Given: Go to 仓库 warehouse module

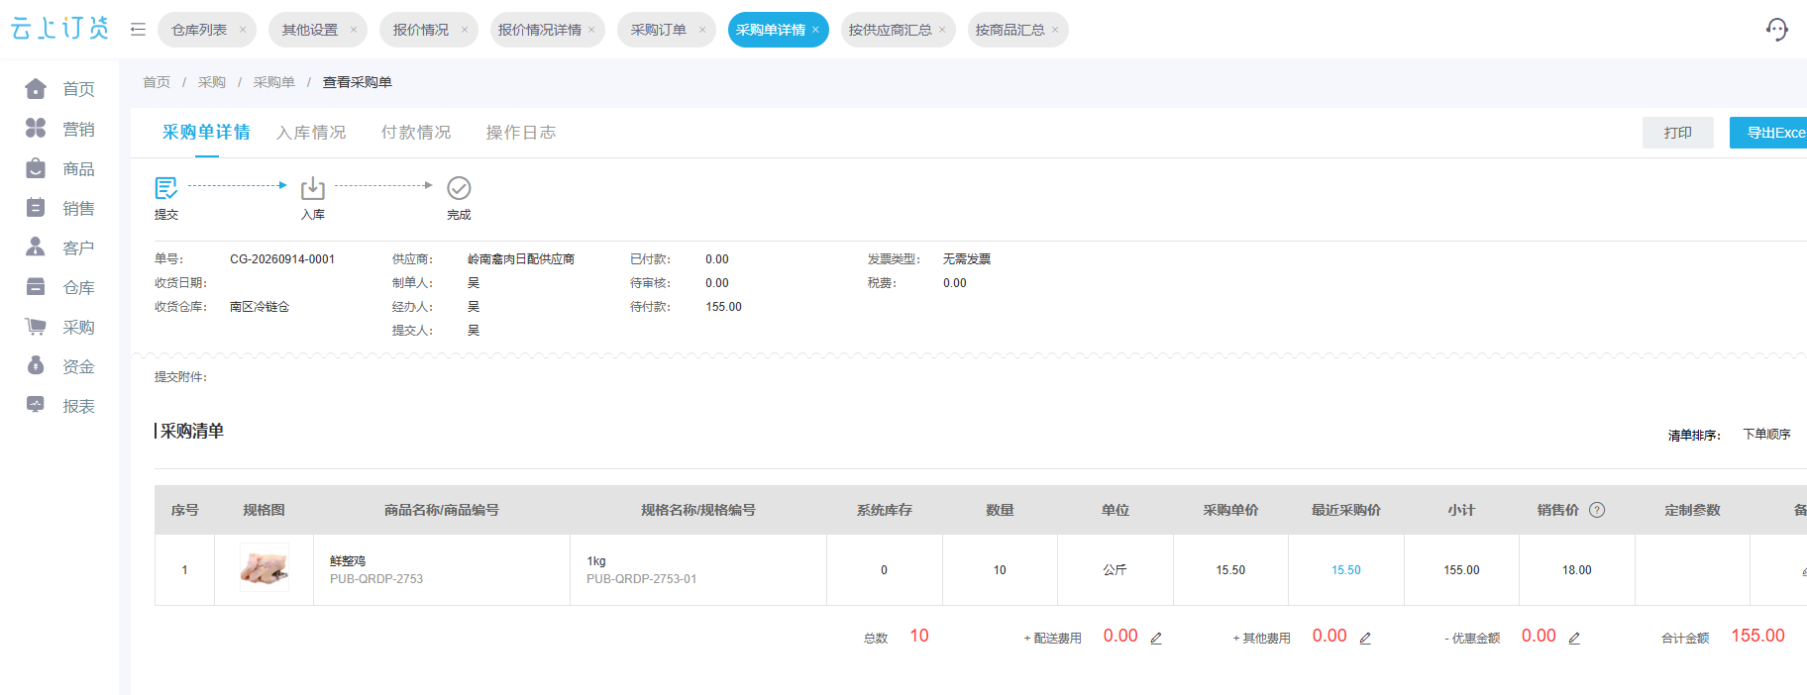Looking at the screenshot, I should (x=59, y=287).
